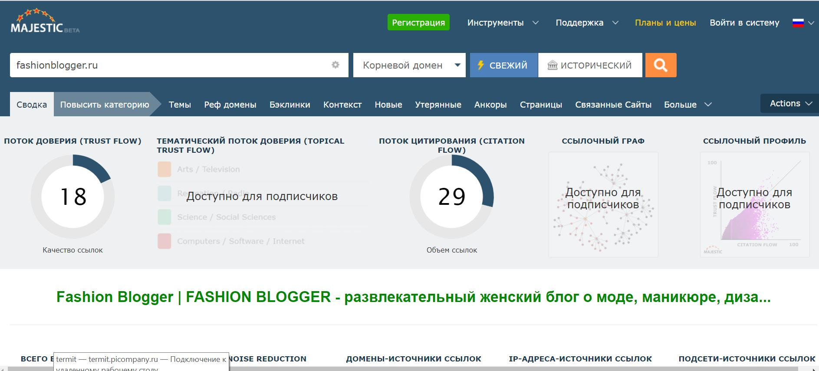The image size is (819, 371).
Task: Click the orange search magnifier button
Action: (661, 65)
